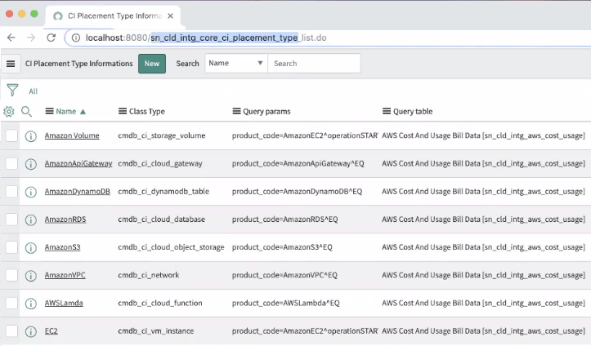
Task: Click cmdb_ci_cloud_object_storage class type cell
Action: 171,247
